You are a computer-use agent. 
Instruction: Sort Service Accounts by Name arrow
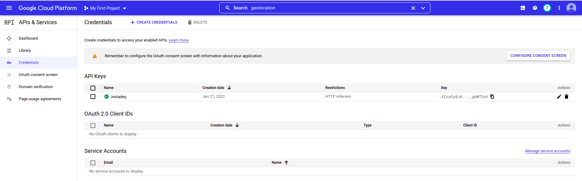tap(286, 163)
